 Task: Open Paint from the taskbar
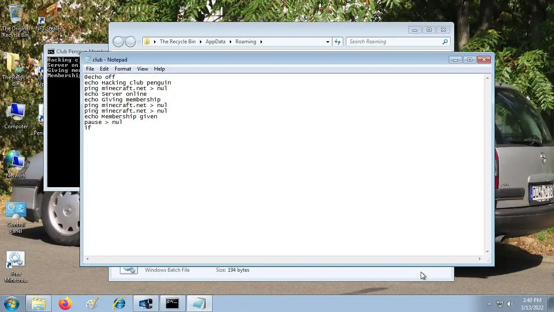92,304
